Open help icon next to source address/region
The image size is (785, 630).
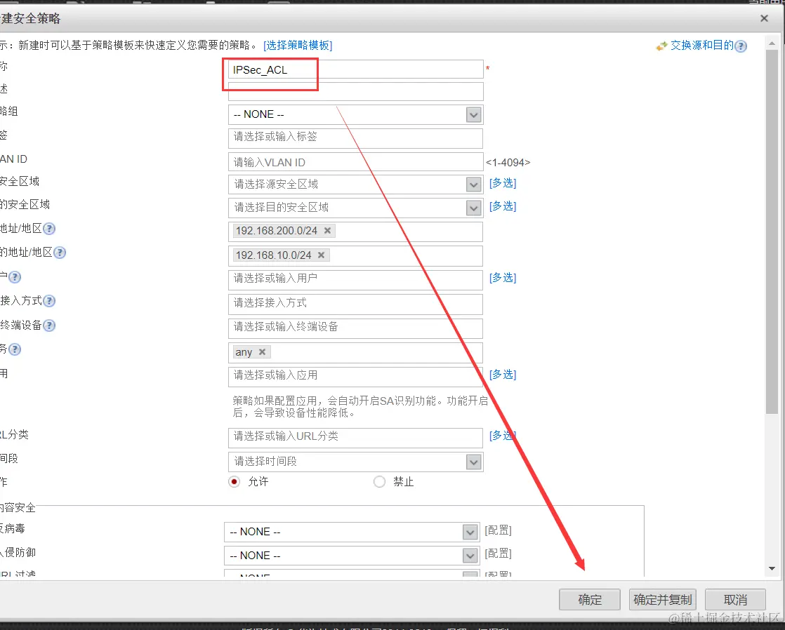49,229
